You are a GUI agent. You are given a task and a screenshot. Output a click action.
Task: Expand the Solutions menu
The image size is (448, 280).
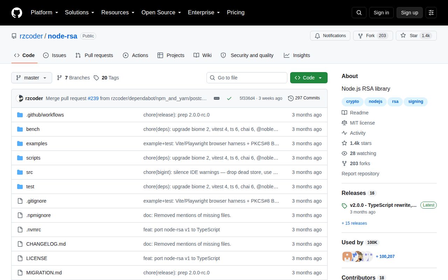(79, 13)
